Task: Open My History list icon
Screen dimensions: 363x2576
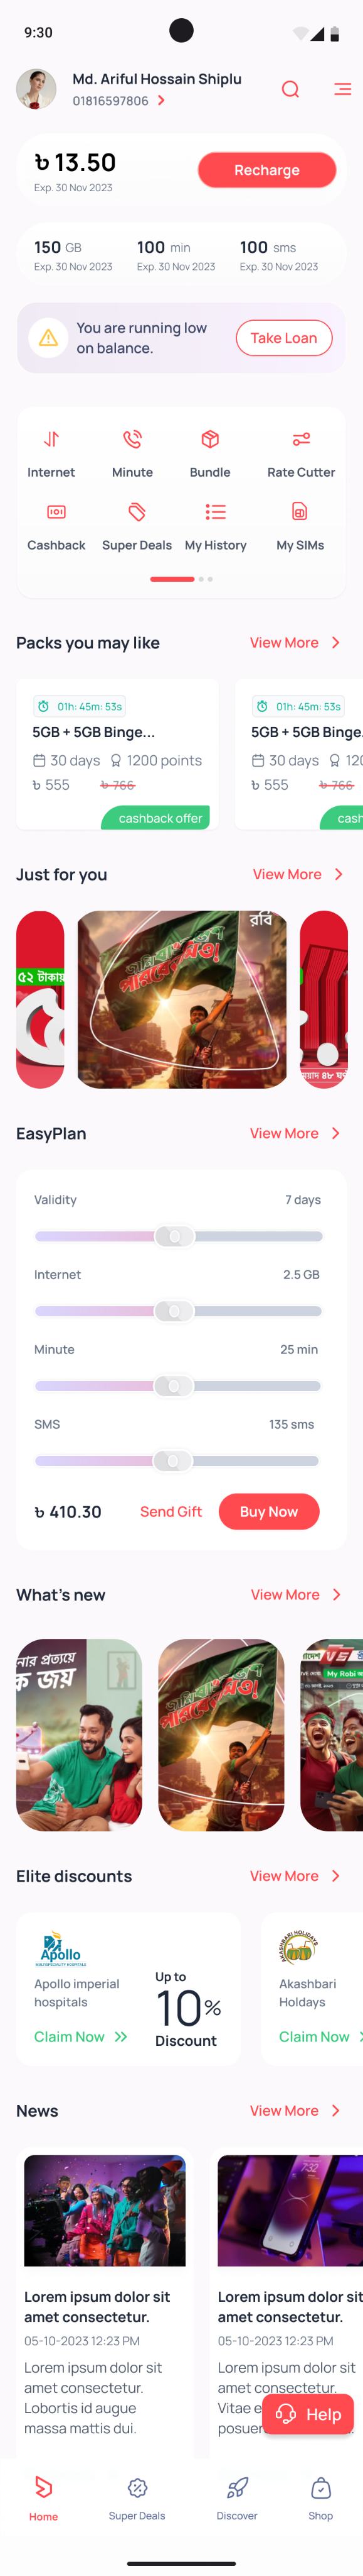Action: [x=216, y=512]
